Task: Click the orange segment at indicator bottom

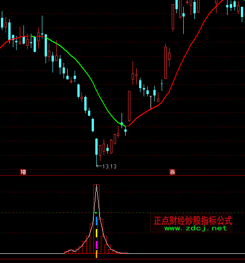Action: tap(97, 254)
